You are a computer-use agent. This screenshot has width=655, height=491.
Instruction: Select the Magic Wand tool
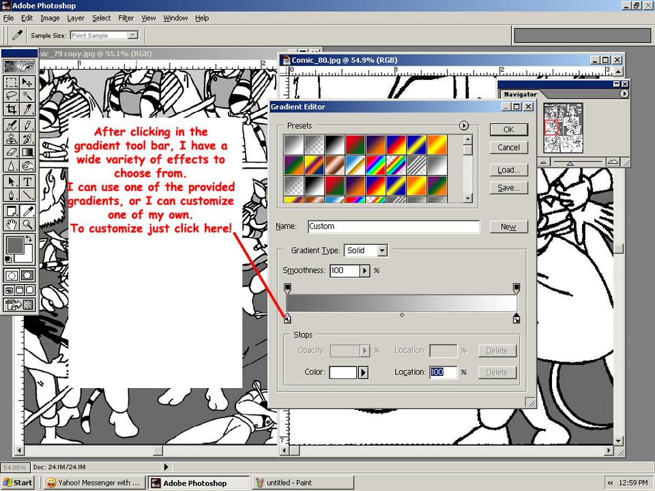click(27, 96)
